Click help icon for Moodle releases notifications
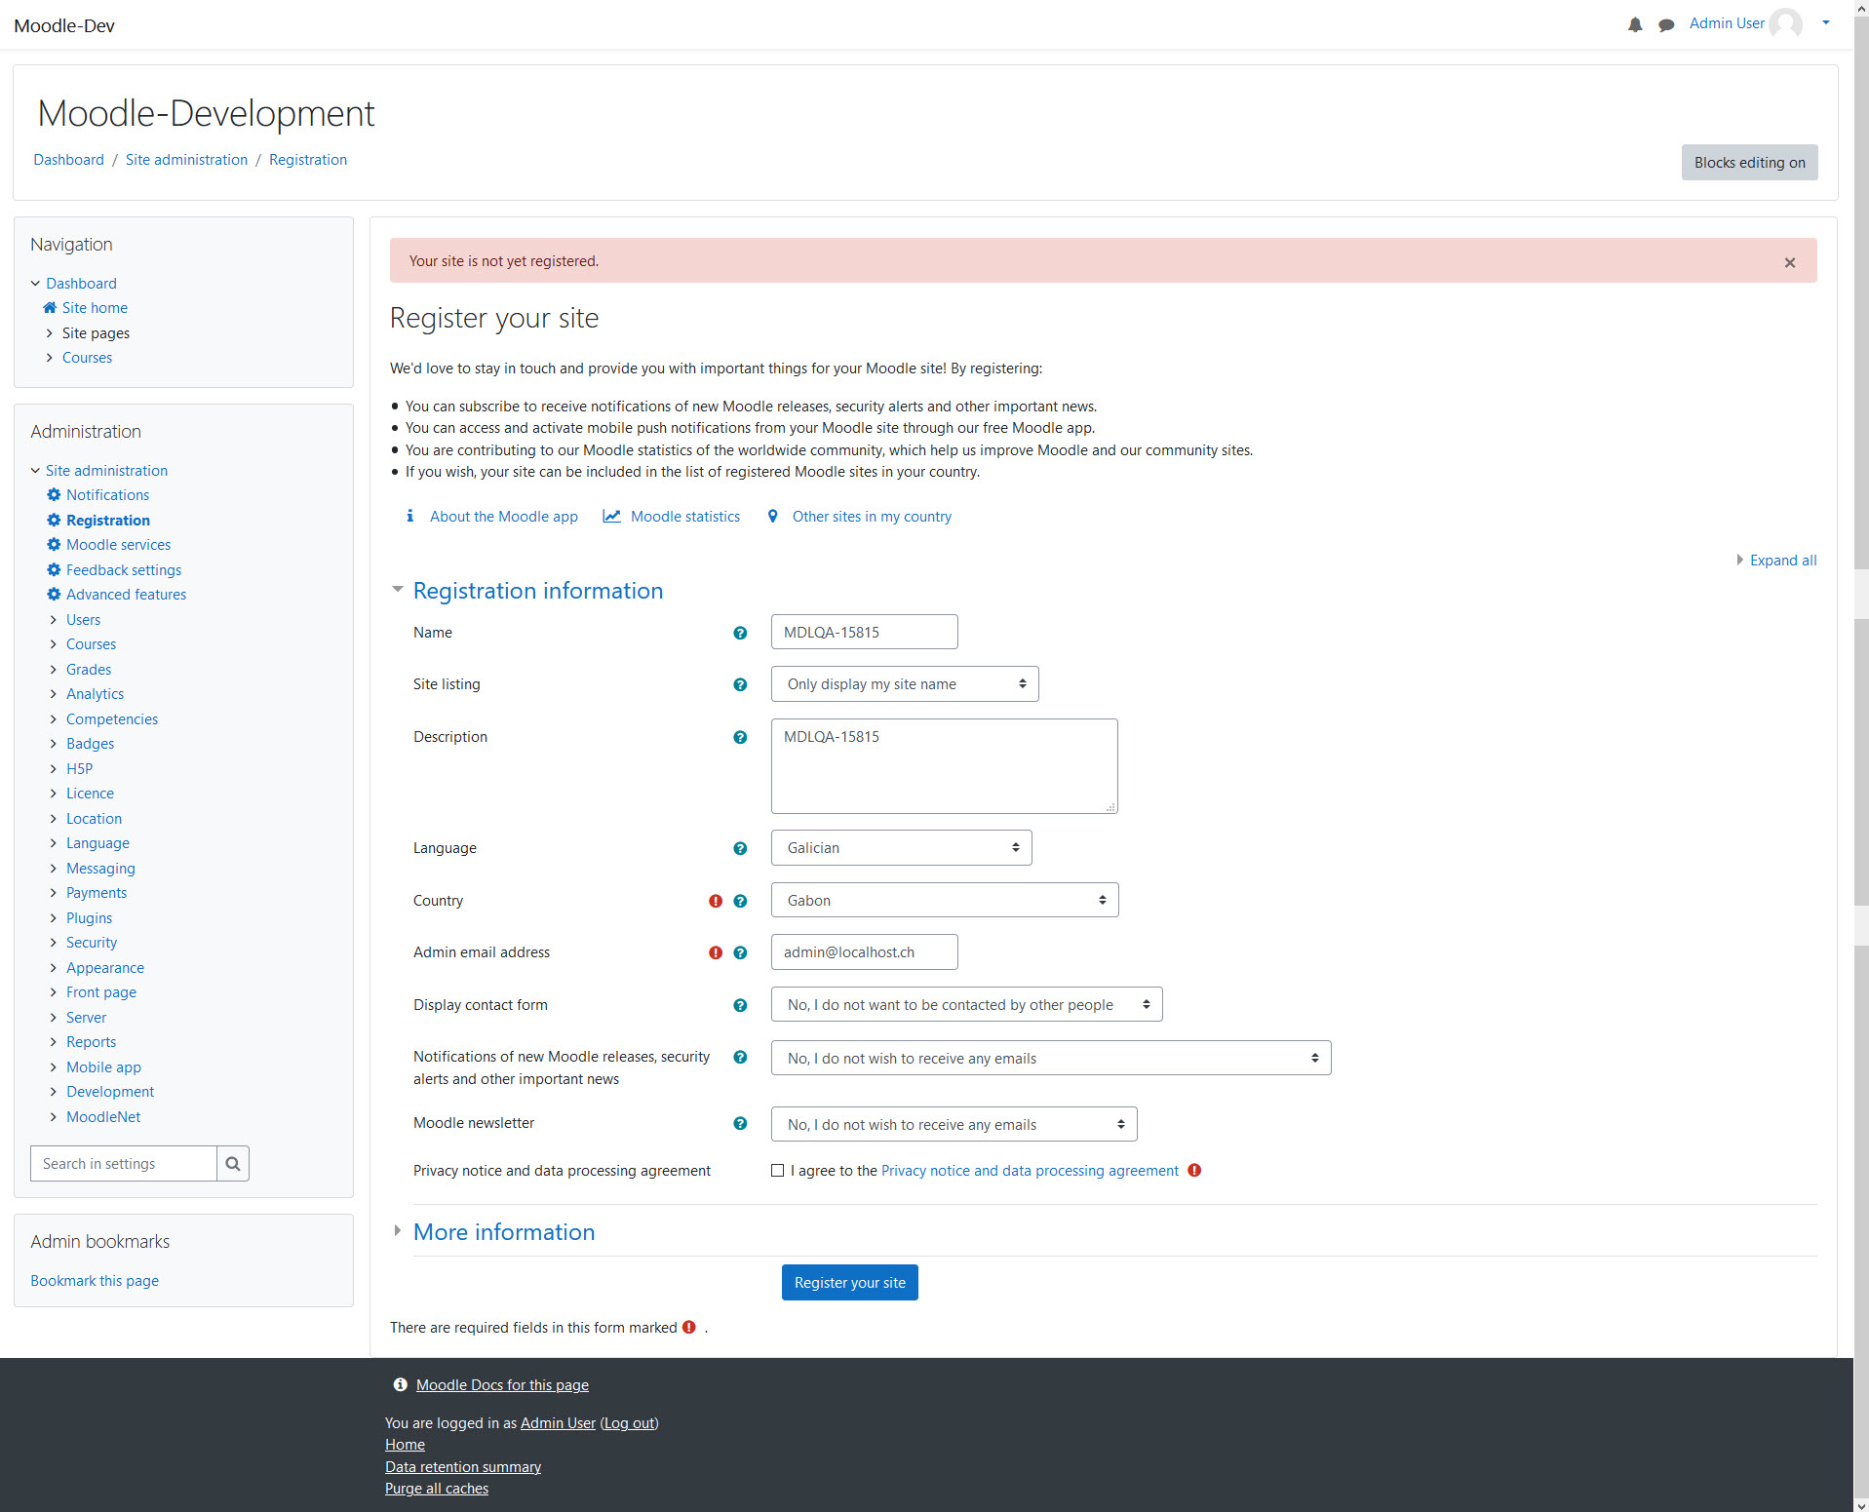Image resolution: width=1869 pixels, height=1512 pixels. (x=740, y=1057)
